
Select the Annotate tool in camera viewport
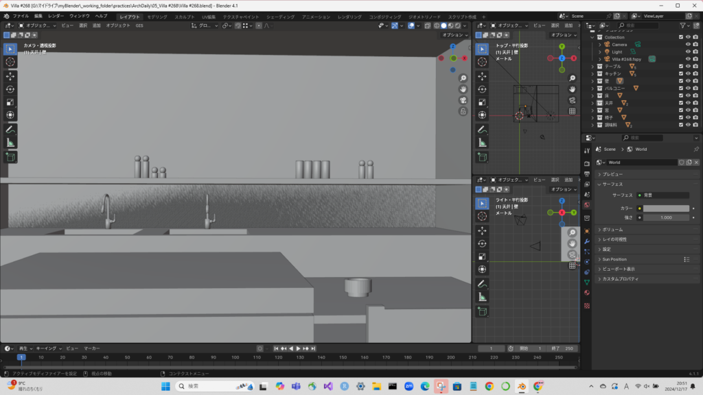click(x=10, y=129)
